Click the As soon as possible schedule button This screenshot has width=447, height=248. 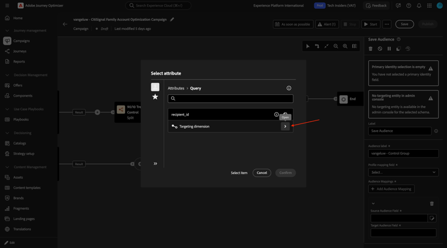(x=293, y=24)
